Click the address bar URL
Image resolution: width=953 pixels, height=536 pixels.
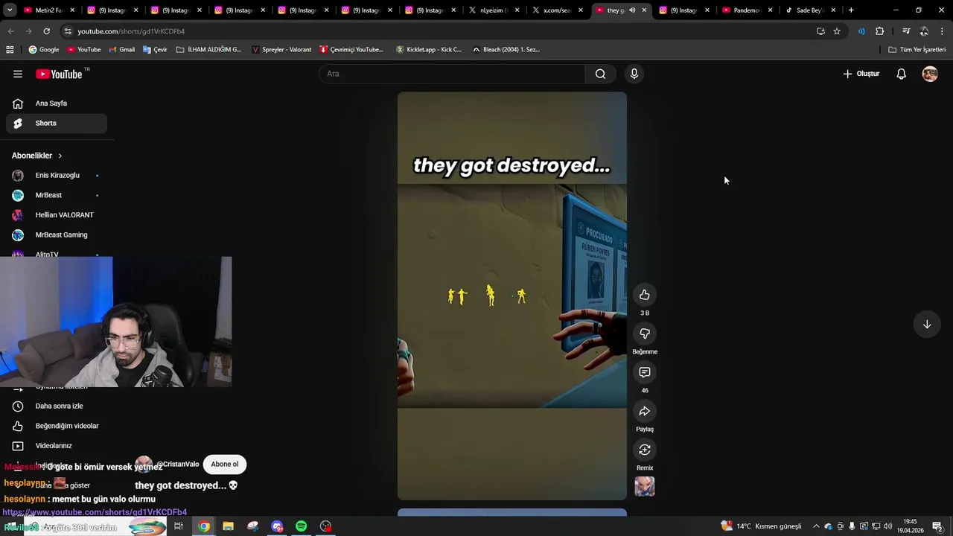(131, 31)
